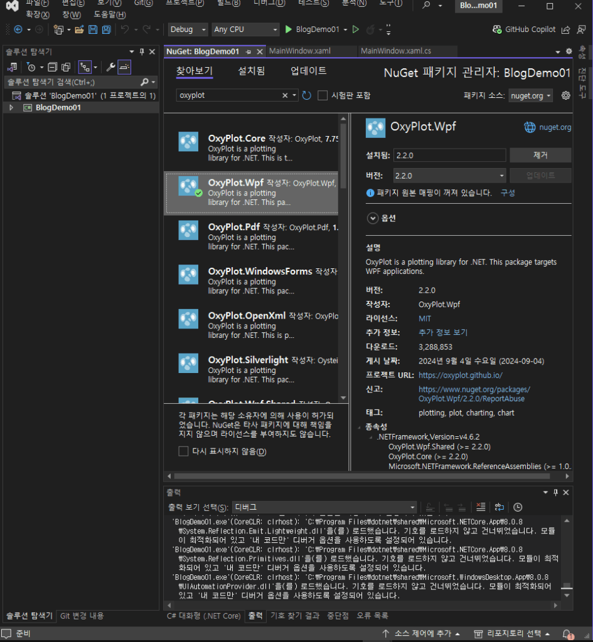Open the search history dropdown arrow
Screen dimensions: 593x642
(x=294, y=95)
